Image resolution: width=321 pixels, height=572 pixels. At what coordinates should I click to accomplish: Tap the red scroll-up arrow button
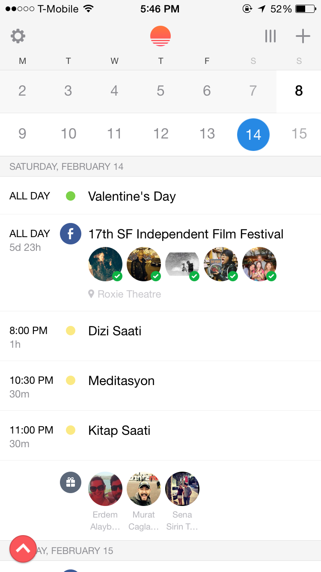[23, 548]
